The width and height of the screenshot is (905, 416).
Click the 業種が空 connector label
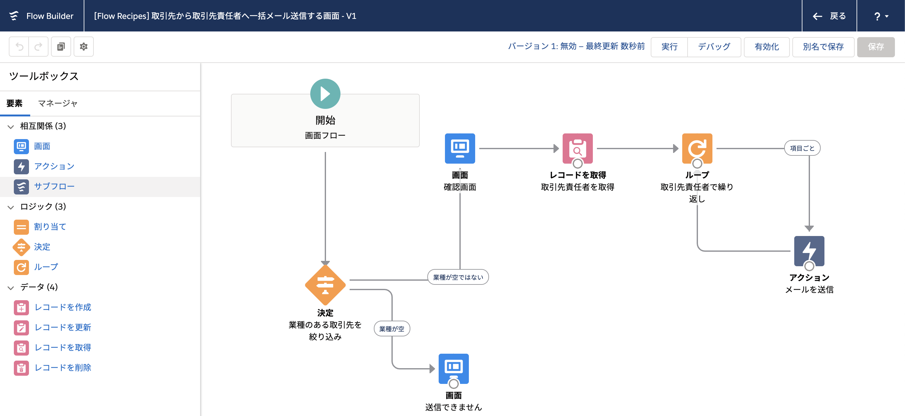pos(391,329)
